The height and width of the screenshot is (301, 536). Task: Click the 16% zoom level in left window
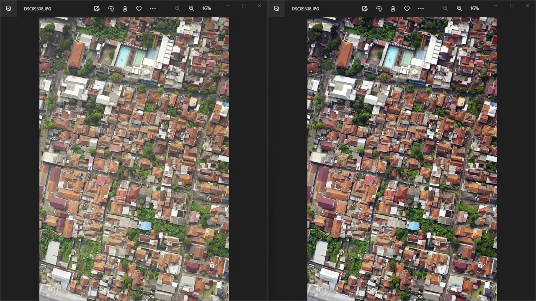click(x=206, y=8)
